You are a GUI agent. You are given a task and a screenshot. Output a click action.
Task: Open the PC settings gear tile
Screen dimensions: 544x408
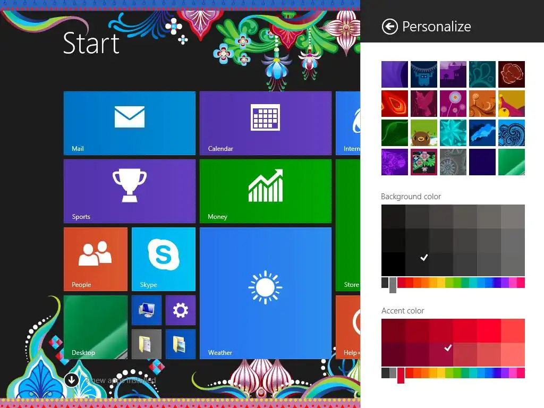click(181, 310)
